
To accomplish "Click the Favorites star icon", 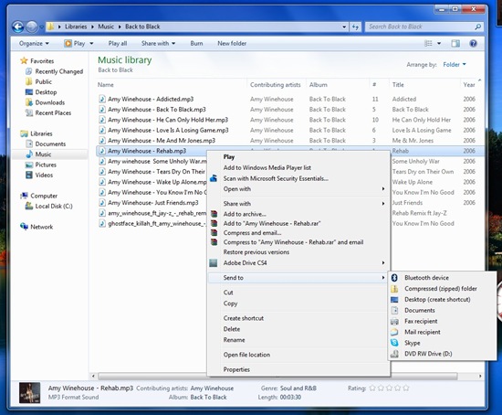I will tap(24, 60).
